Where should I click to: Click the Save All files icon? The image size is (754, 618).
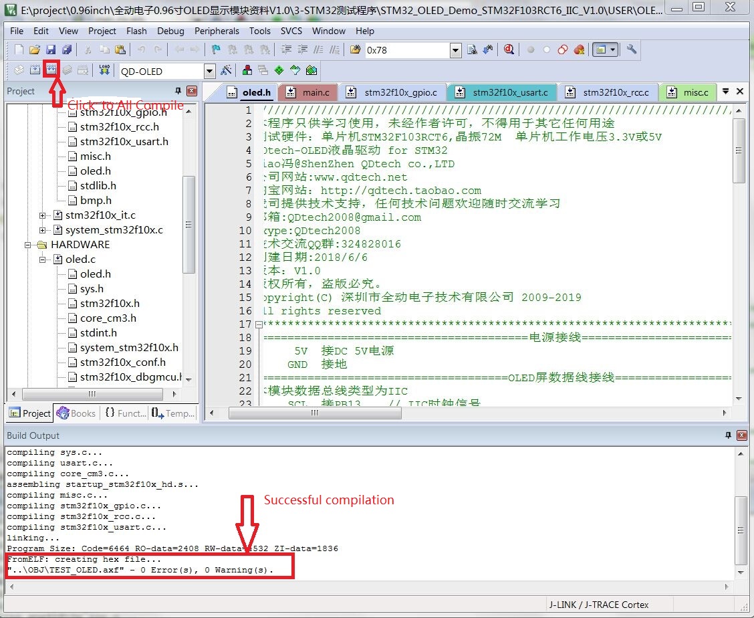(67, 49)
